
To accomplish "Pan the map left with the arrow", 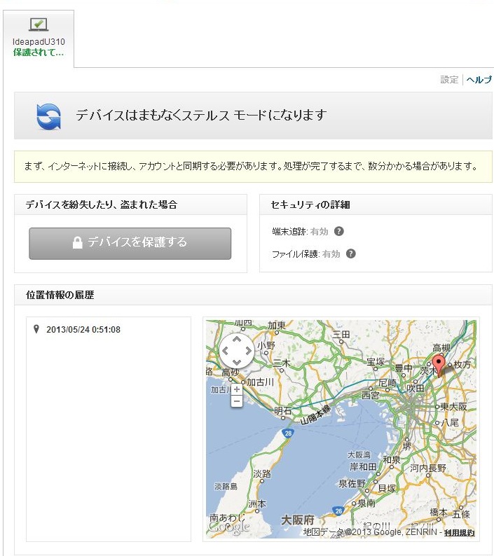I will click(x=225, y=351).
